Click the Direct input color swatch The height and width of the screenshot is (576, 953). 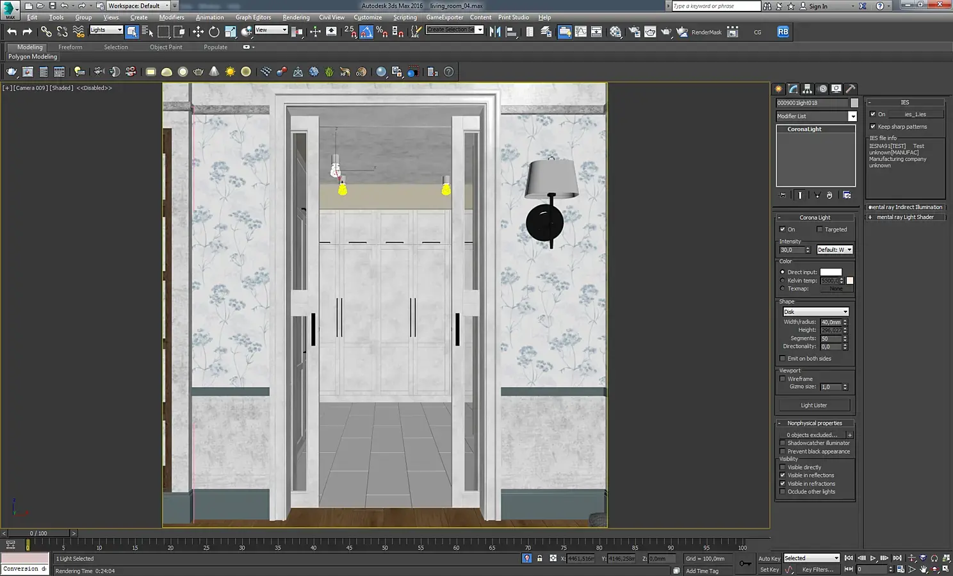point(831,272)
